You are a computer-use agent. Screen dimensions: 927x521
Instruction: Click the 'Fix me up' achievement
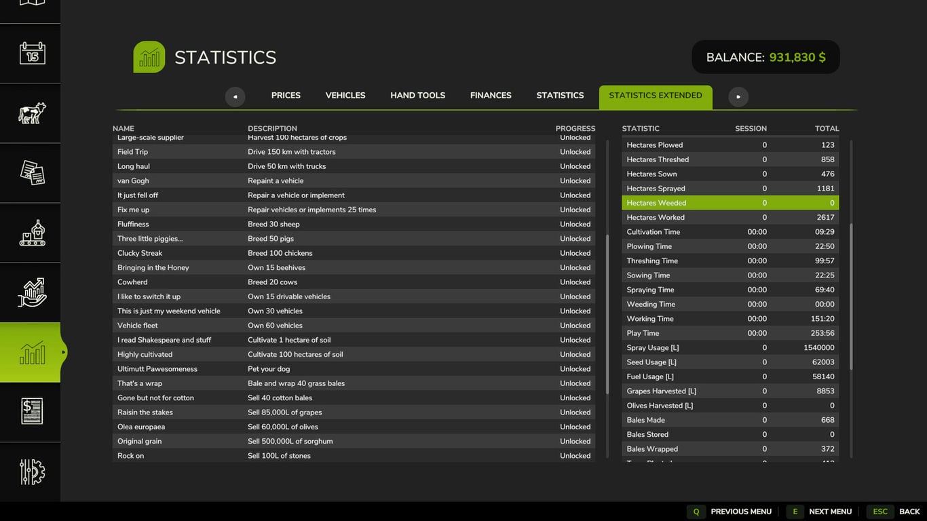354,210
